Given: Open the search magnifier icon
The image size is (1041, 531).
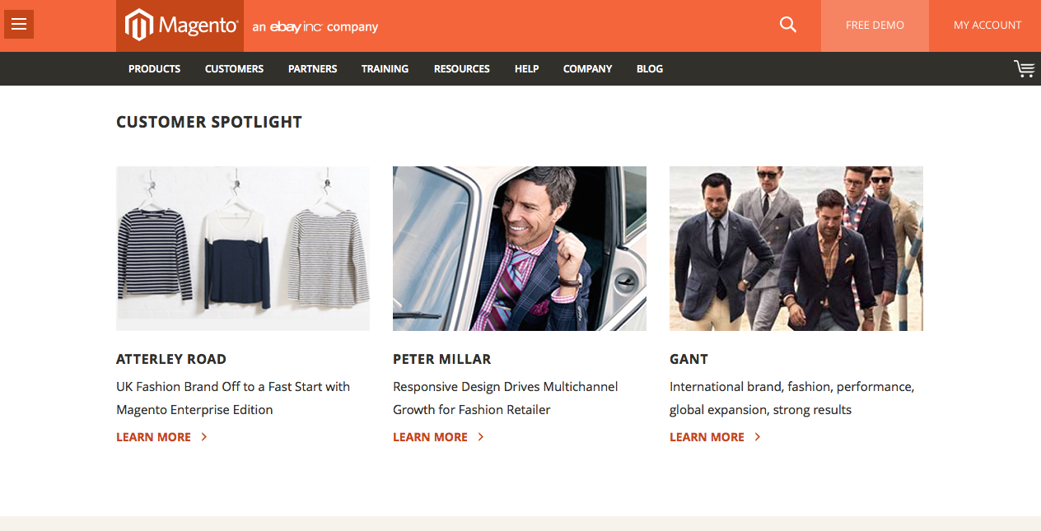Looking at the screenshot, I should point(788,26).
